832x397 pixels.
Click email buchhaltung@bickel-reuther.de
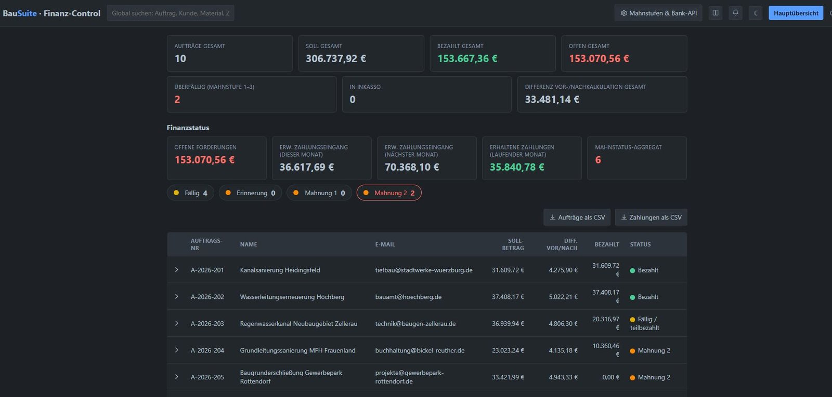(420, 350)
